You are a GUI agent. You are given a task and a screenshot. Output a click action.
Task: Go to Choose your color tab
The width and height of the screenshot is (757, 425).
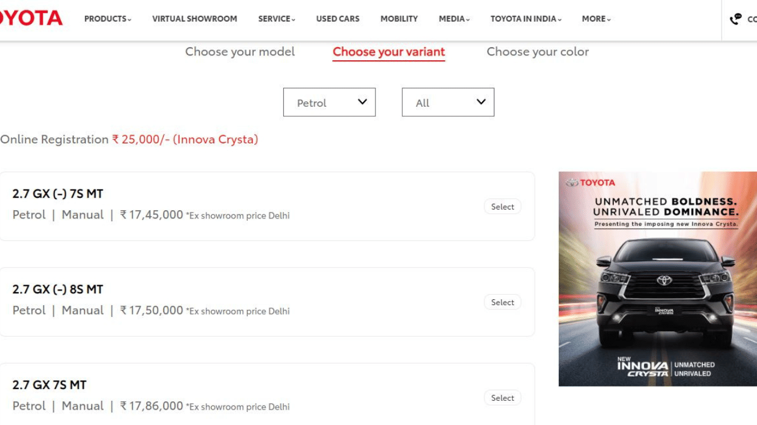click(x=538, y=52)
